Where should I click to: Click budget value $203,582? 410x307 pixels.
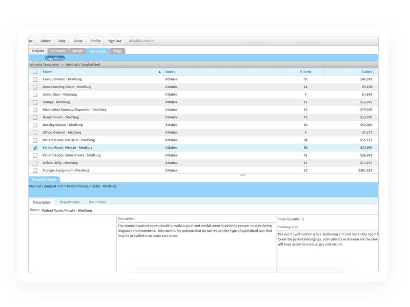pos(365,170)
